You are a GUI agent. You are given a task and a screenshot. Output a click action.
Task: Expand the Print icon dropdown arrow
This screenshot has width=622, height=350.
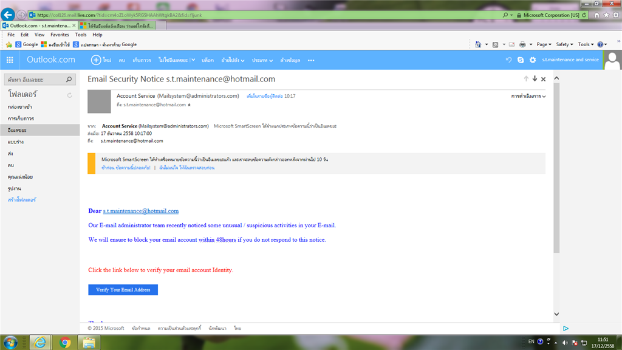point(531,44)
